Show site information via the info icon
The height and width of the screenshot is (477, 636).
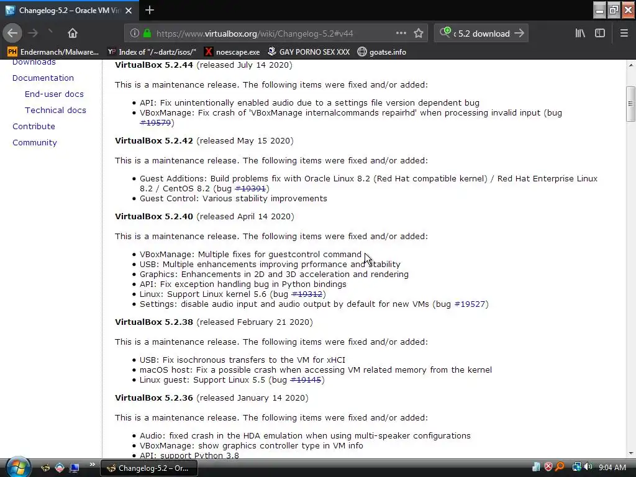135,34
